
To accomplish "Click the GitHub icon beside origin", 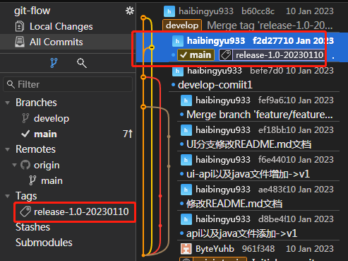I will [25, 165].
